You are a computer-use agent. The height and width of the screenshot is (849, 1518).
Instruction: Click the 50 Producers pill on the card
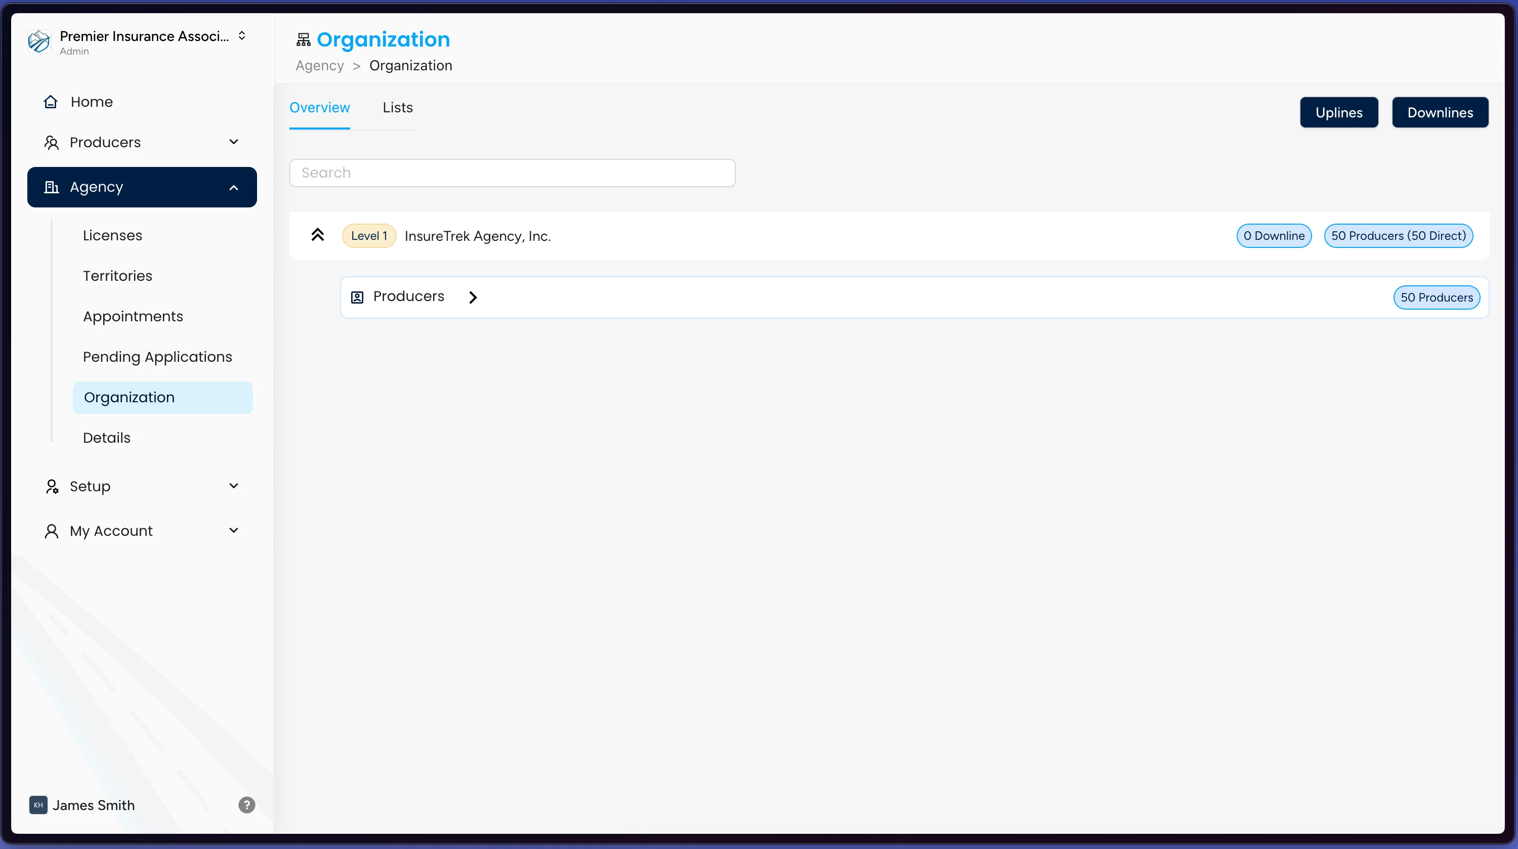(x=1436, y=297)
